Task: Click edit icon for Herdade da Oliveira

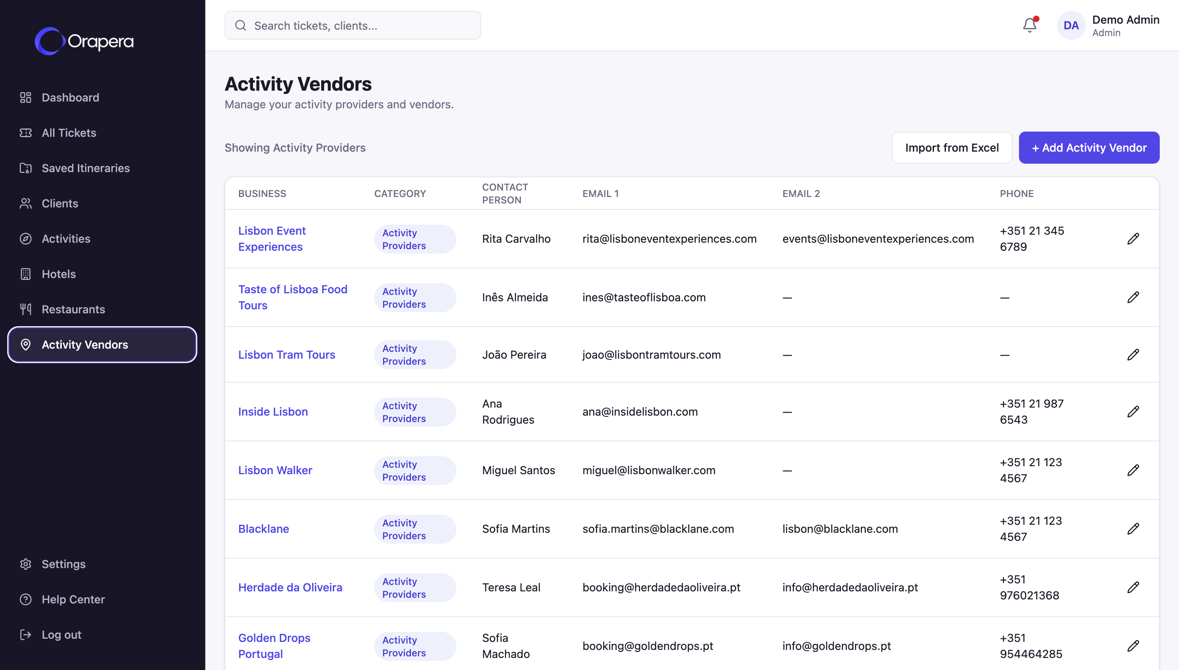Action: pos(1133,588)
